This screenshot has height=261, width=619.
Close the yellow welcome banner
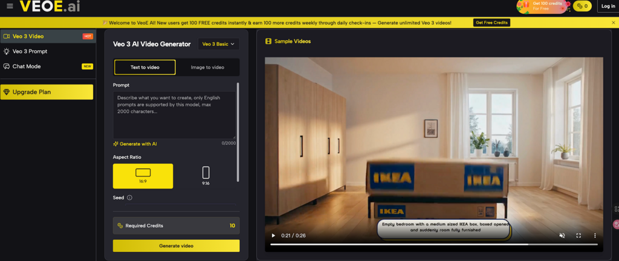coord(613,22)
